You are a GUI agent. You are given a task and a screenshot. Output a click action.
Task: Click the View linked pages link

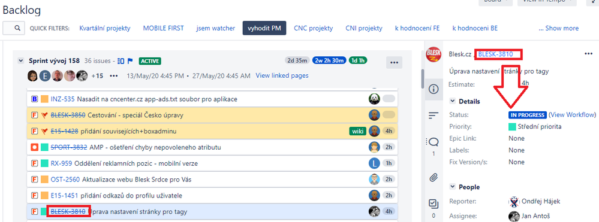coord(282,75)
